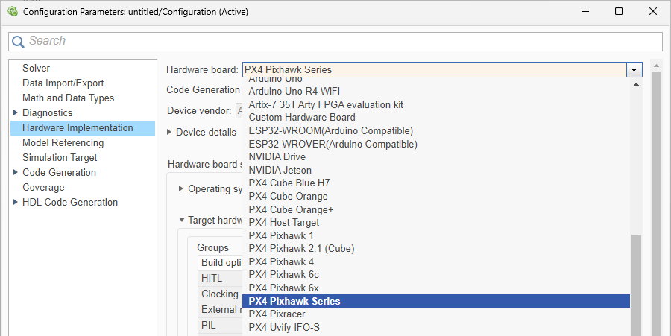Expand the Code Generation tree node
The image size is (671, 336).
click(16, 173)
